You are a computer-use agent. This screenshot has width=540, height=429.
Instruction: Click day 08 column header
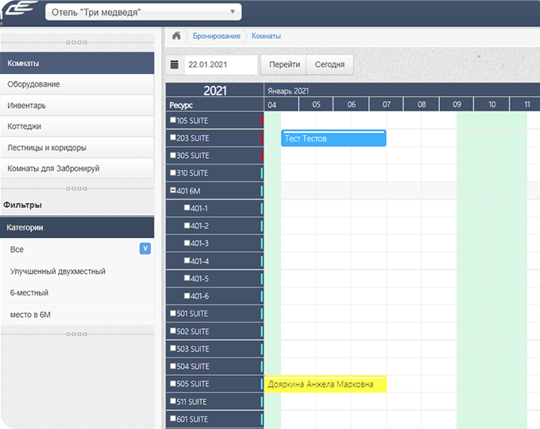(x=422, y=104)
